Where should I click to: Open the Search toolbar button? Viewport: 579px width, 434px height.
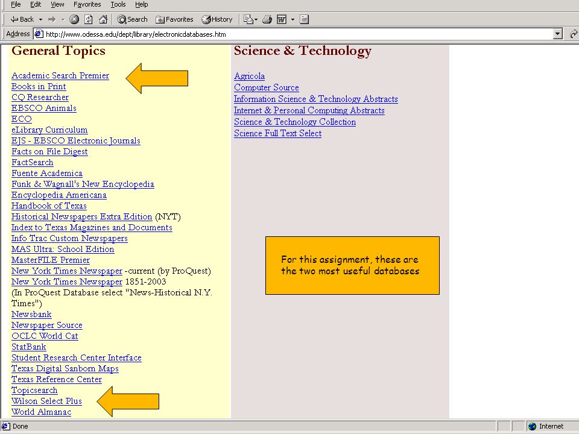click(132, 19)
